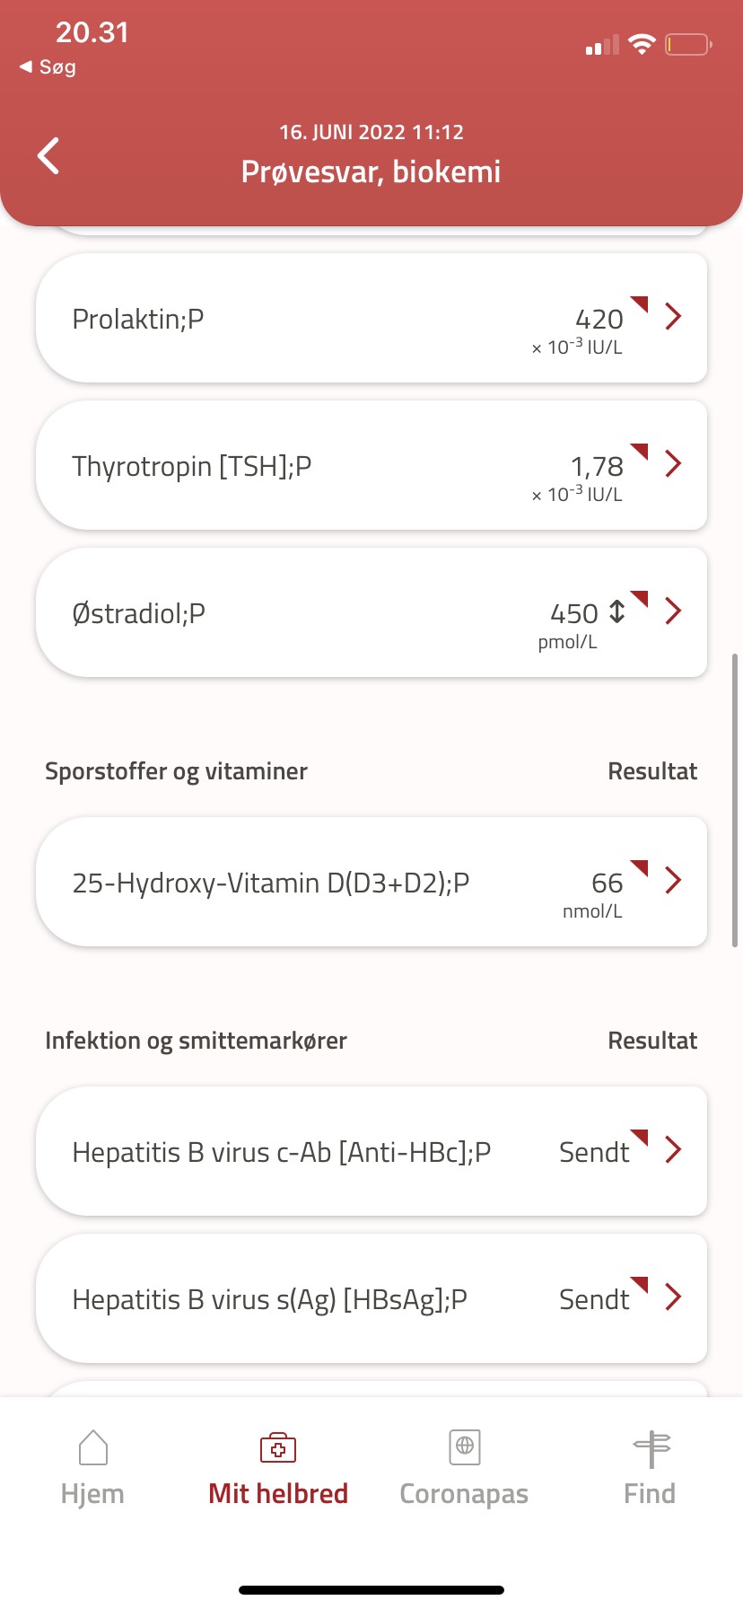Expand Prolaktin;P result chevron
Screen dimensions: 743x1609
click(x=673, y=316)
